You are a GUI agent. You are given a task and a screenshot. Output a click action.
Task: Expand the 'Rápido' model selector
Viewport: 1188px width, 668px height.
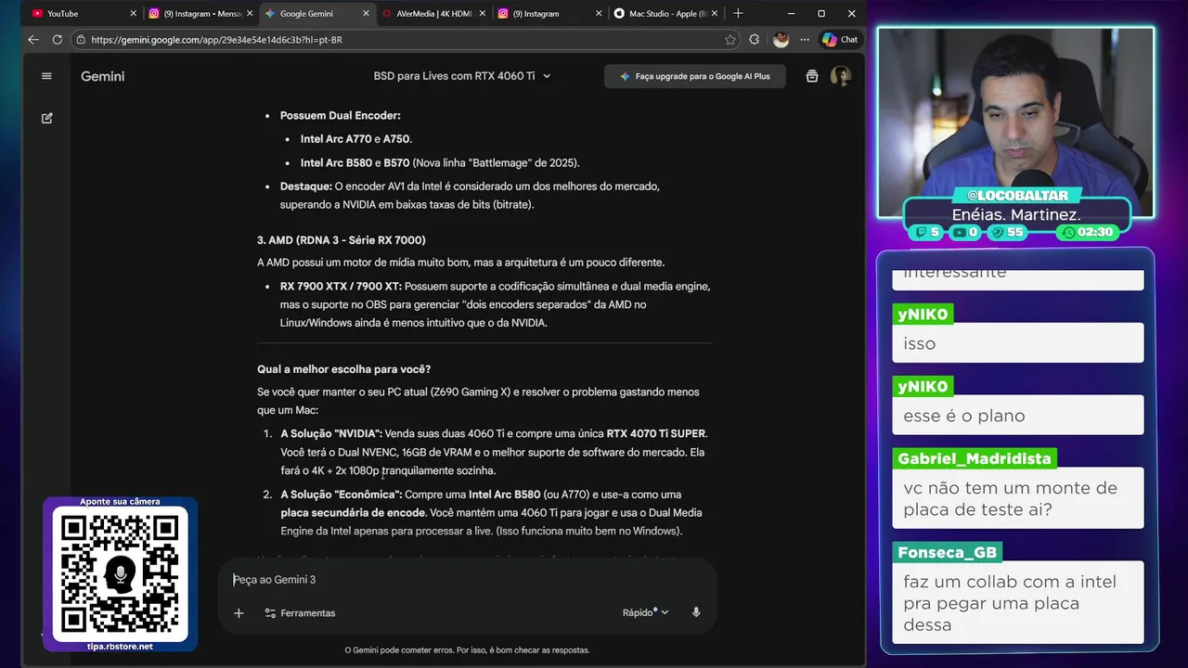coord(645,613)
